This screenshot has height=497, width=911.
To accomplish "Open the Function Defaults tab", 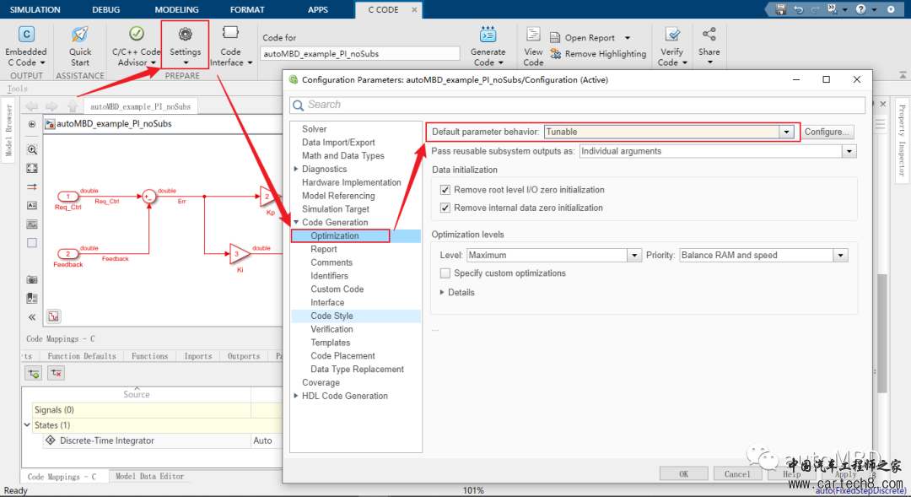I will pos(82,356).
